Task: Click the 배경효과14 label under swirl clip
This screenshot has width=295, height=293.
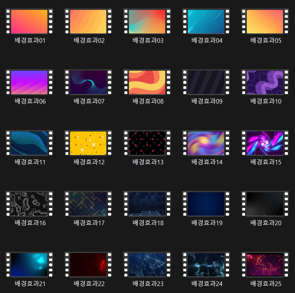Action: [x=207, y=162]
